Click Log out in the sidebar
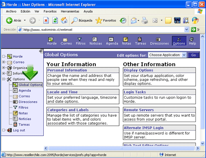The width and height of the screenshot is (206, 158). click(16, 130)
